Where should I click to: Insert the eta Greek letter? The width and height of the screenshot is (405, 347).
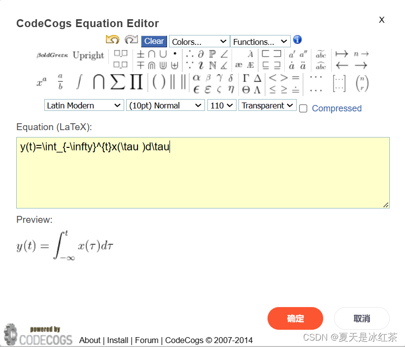tap(231, 90)
